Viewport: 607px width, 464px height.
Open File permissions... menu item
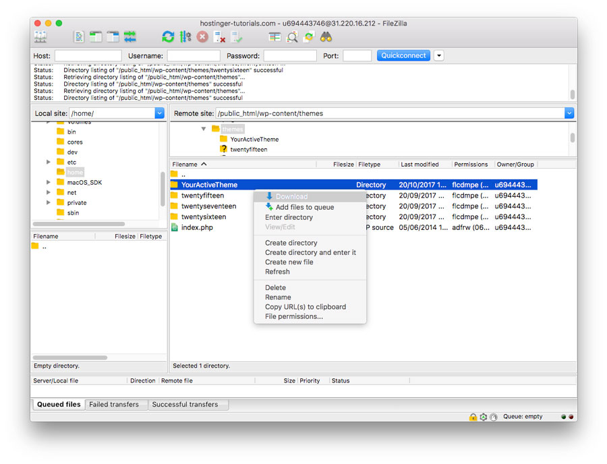(x=310, y=316)
